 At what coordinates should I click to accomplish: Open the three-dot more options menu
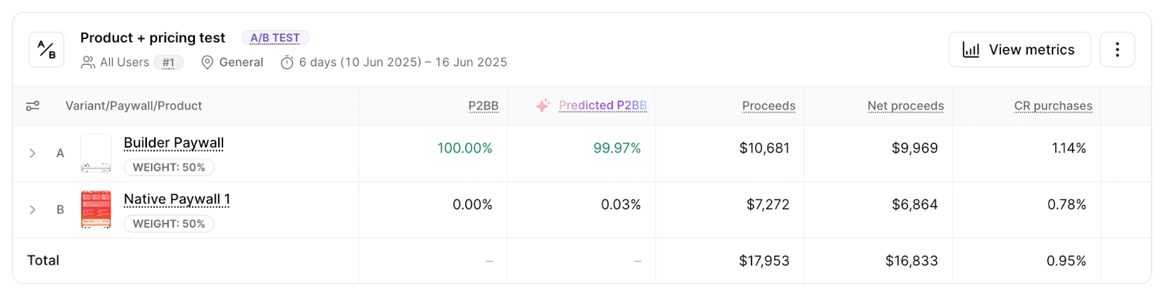tap(1117, 49)
